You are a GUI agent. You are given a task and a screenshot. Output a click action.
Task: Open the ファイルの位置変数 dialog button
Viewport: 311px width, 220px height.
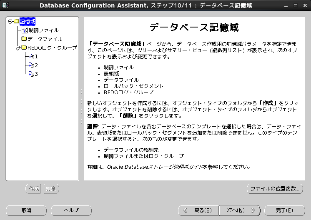click(274, 189)
